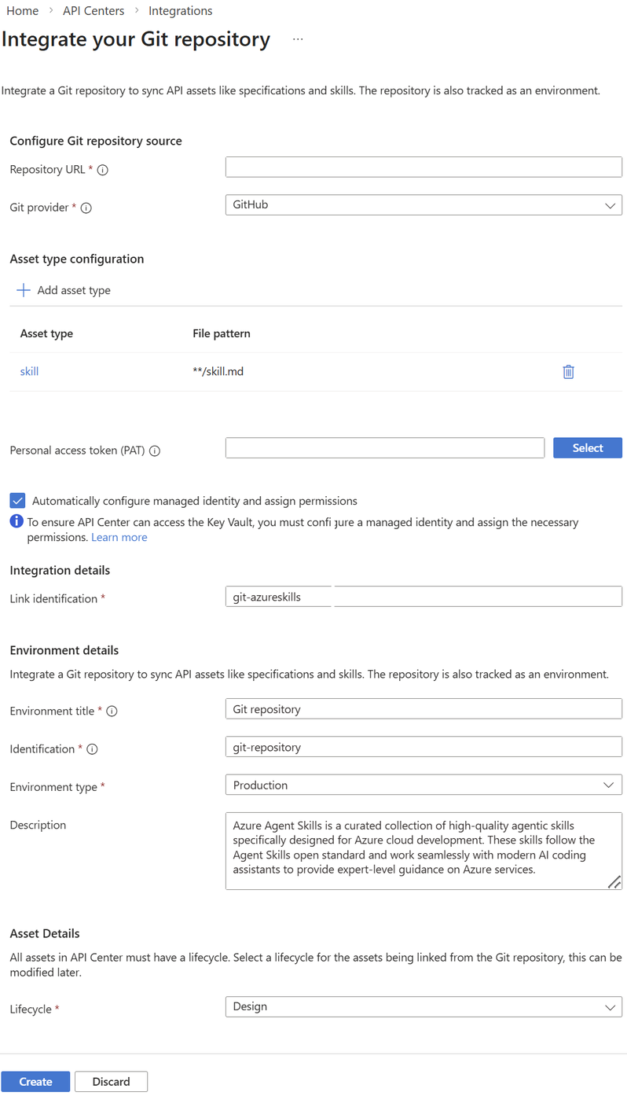This screenshot has height=1096, width=627.
Task: Go to API Centers breadcrumb
Action: tap(94, 11)
